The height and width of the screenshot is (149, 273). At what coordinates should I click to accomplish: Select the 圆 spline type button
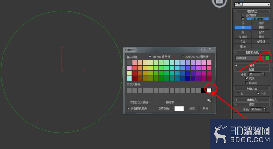pos(243,28)
